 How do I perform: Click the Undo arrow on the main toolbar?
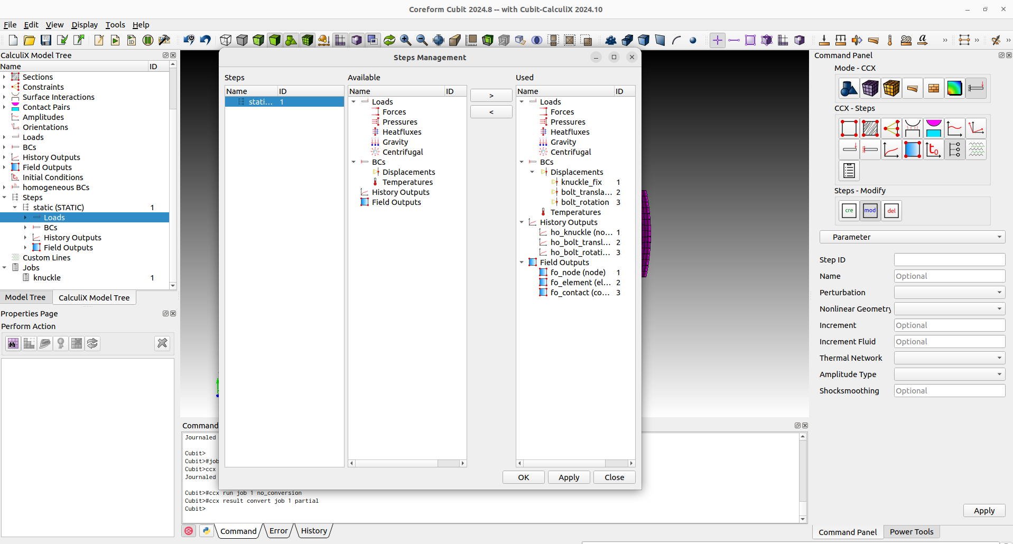(x=205, y=40)
